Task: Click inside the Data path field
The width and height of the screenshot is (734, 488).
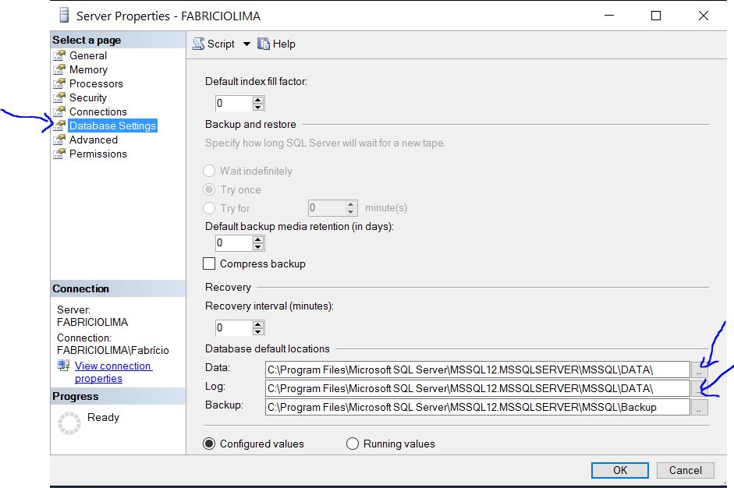Action: (x=476, y=370)
